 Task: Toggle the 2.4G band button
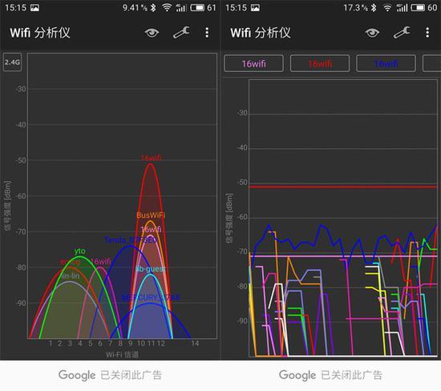pyautogui.click(x=12, y=62)
